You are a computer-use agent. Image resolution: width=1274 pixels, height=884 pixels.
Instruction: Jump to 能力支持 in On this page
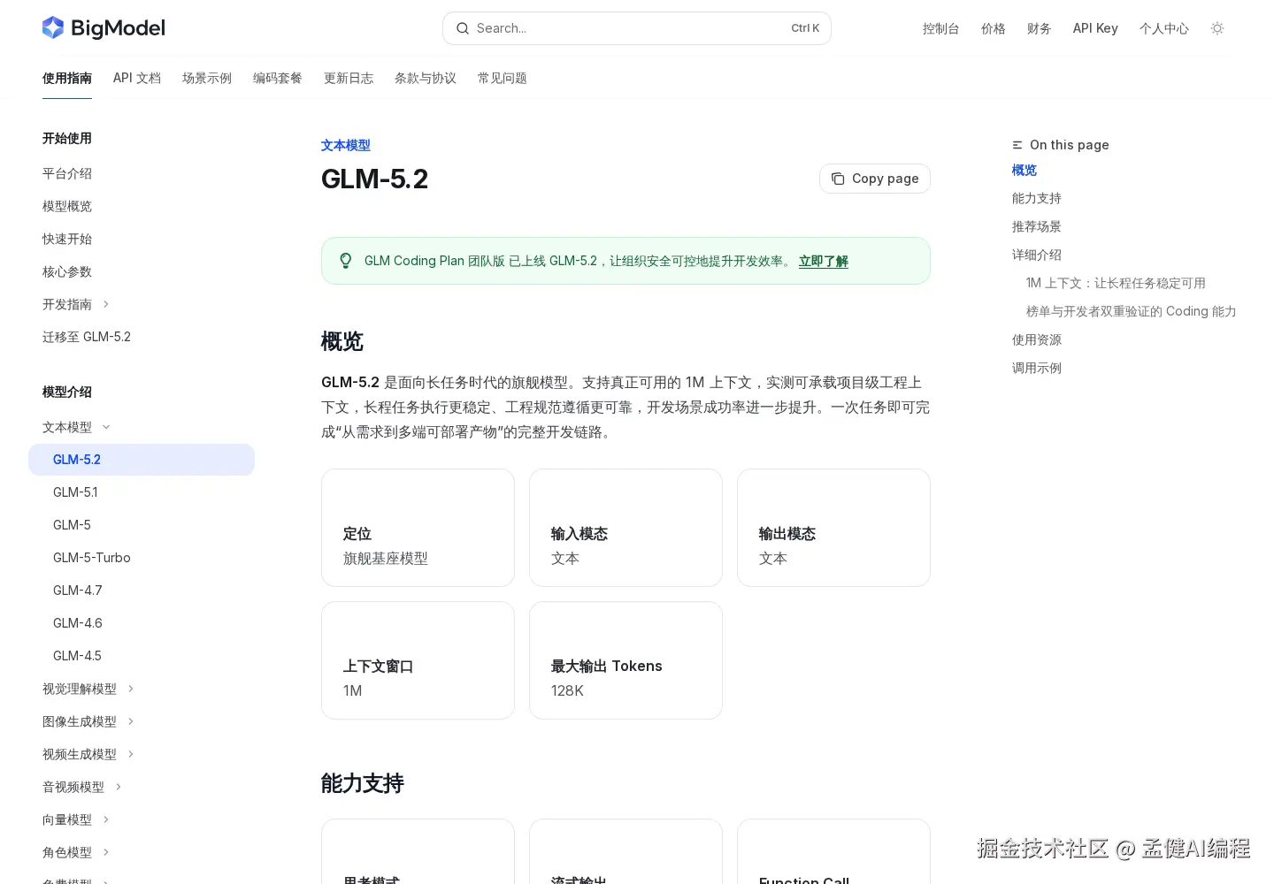coord(1037,198)
